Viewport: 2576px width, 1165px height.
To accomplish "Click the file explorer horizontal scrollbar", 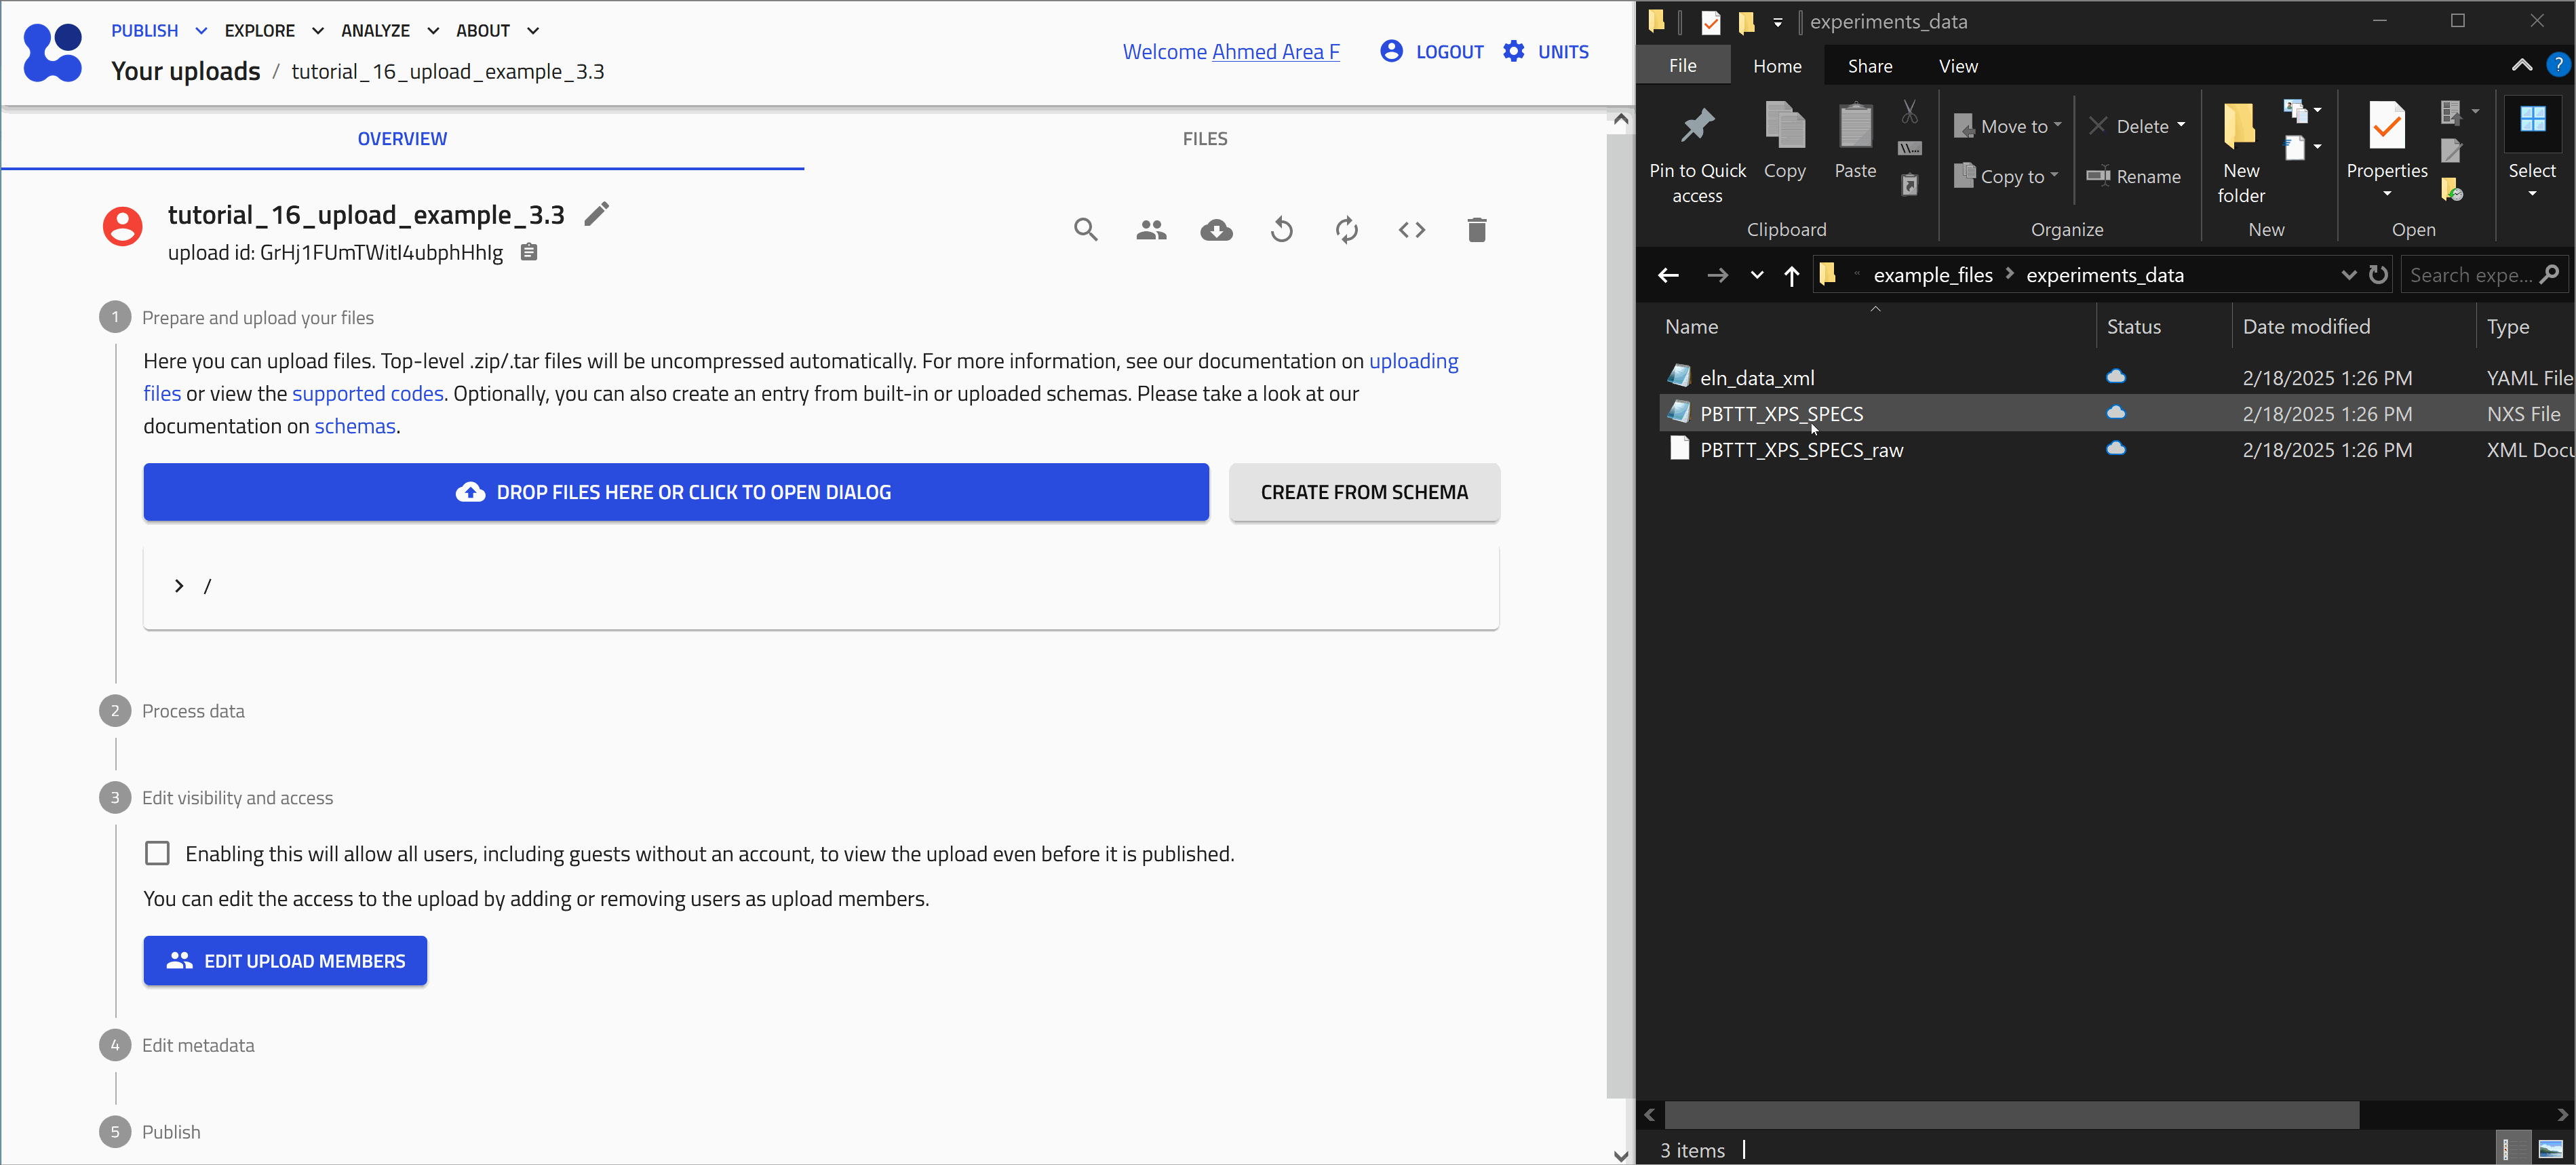I will click(x=2010, y=1114).
